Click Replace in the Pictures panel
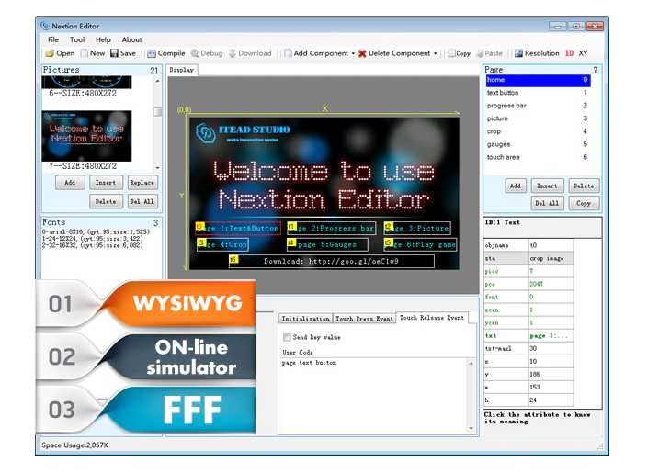The height and width of the screenshot is (473, 659). (142, 183)
